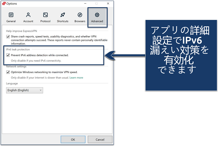Select the Browsers tab compass icon
Image resolution: width=218 pixels, height=146 pixels.
pos(80,15)
